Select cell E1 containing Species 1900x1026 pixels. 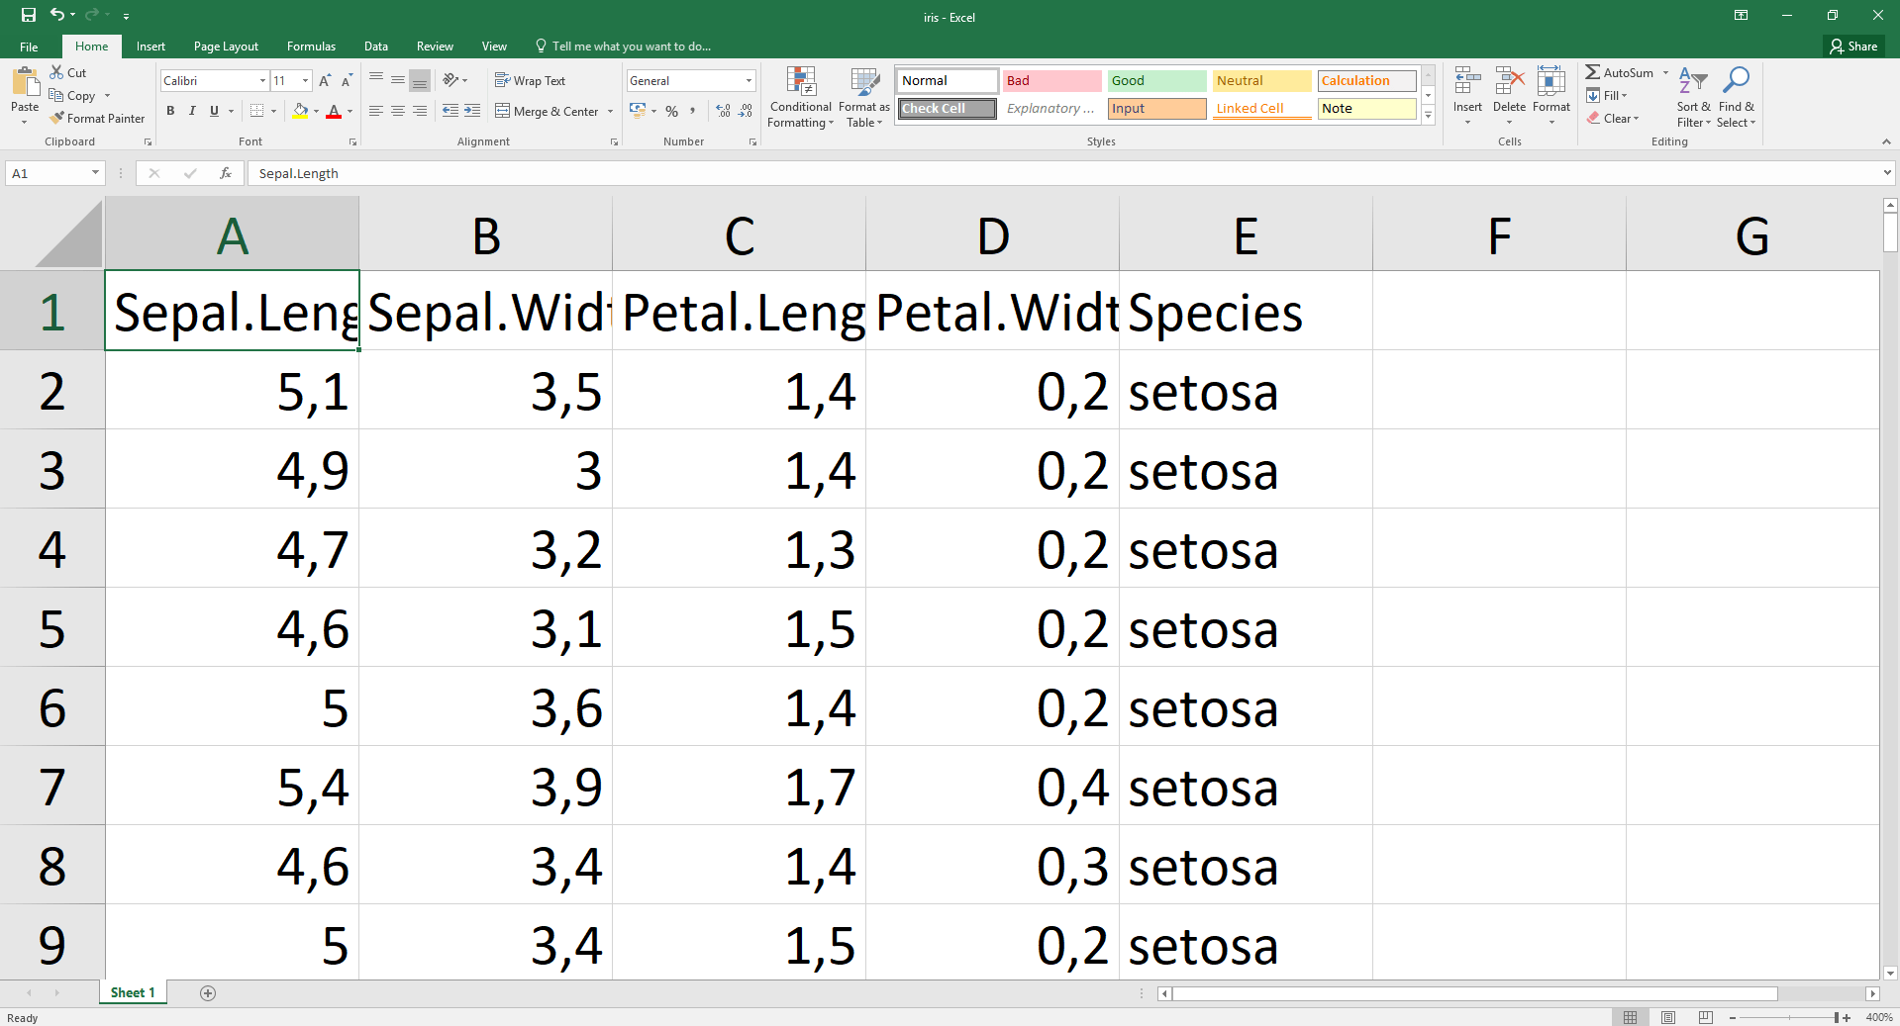point(1245,312)
